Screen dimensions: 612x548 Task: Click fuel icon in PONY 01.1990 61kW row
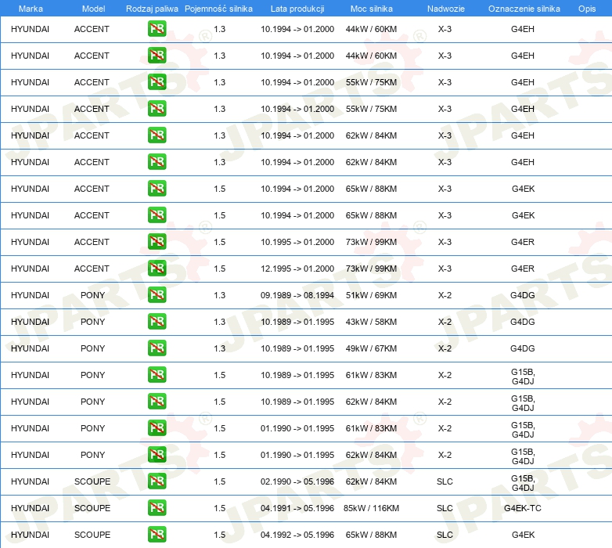click(157, 427)
